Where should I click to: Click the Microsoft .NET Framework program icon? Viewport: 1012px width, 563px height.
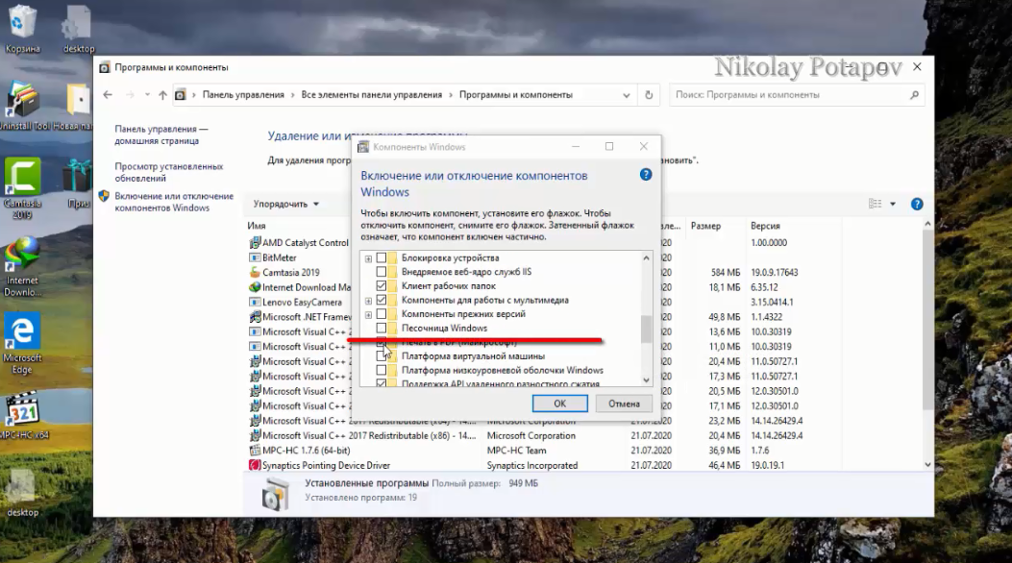coord(255,317)
